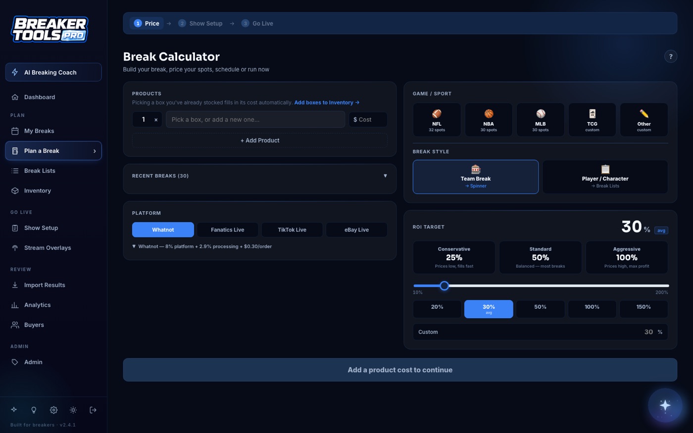The height and width of the screenshot is (433, 693).
Task: Switch to the Whatnot platform tab
Action: (x=163, y=230)
